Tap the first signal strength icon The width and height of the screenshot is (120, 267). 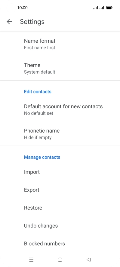pyautogui.click(x=96, y=8)
